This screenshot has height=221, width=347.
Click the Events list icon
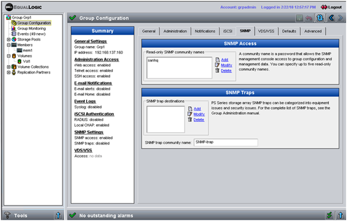14,34
